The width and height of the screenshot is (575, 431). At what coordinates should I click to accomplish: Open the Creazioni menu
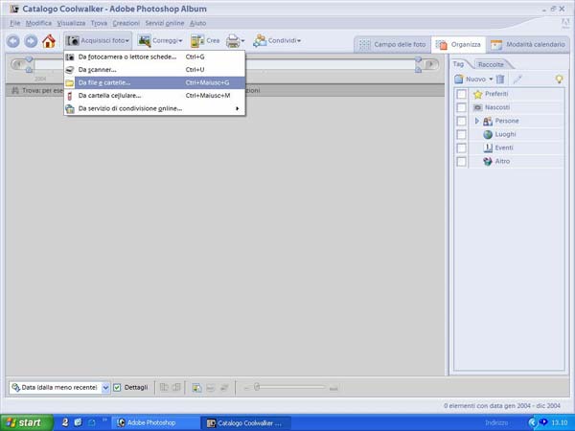point(126,23)
